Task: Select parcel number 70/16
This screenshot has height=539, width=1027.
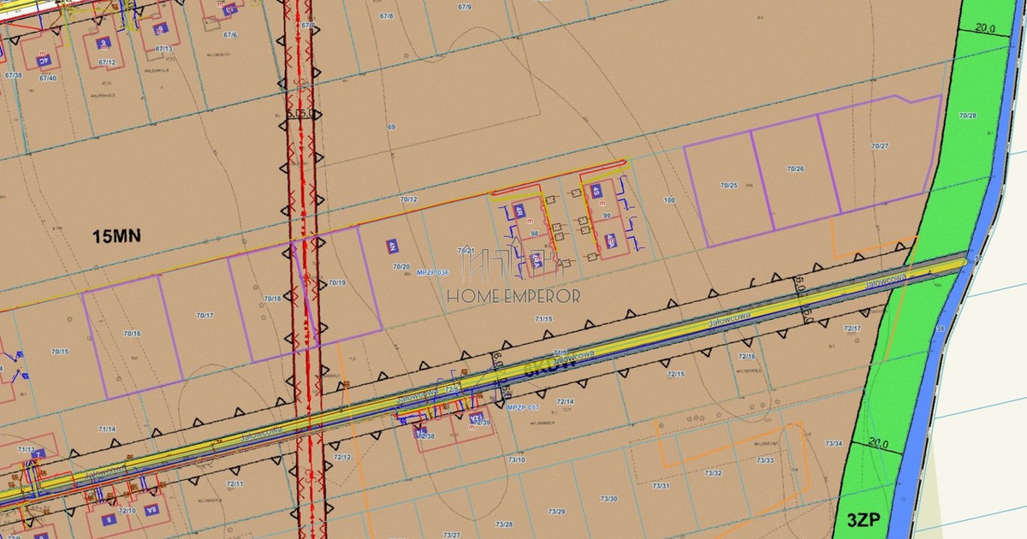Action: 132,333
